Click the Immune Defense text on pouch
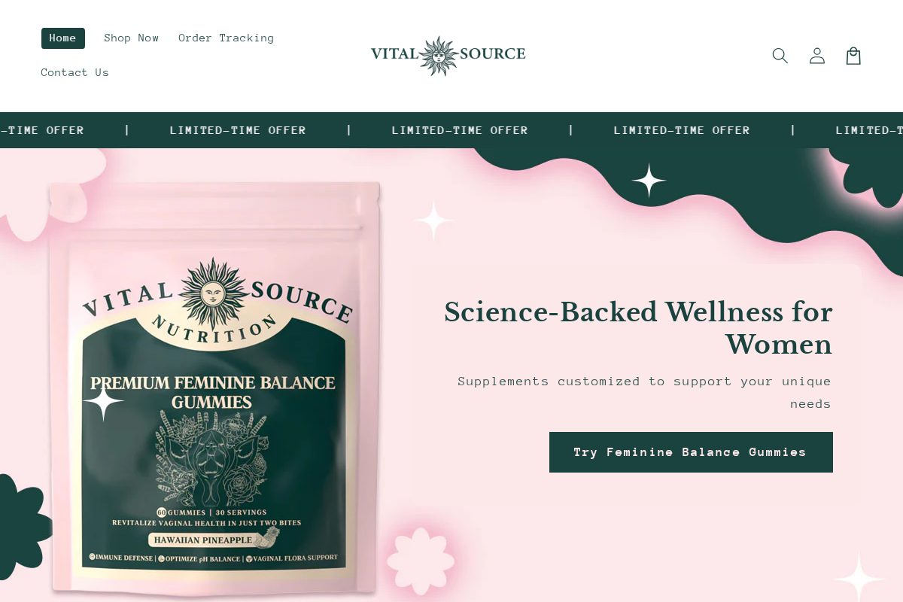The height and width of the screenshot is (602, 903). click(120, 558)
